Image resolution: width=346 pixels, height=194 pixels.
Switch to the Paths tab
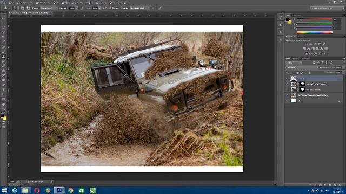pos(306,59)
